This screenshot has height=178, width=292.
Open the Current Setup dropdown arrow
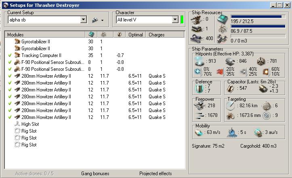coord(84,19)
